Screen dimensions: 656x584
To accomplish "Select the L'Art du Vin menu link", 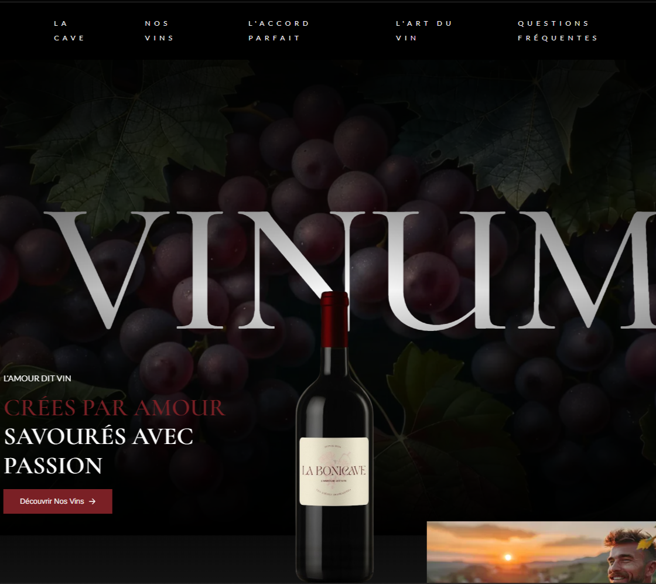I will tap(424, 30).
